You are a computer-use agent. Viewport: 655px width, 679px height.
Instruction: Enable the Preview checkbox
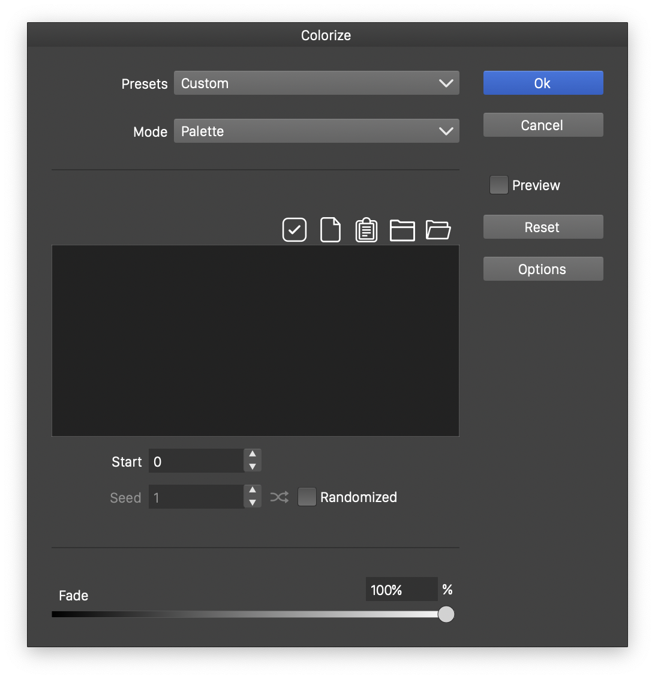[x=498, y=185]
